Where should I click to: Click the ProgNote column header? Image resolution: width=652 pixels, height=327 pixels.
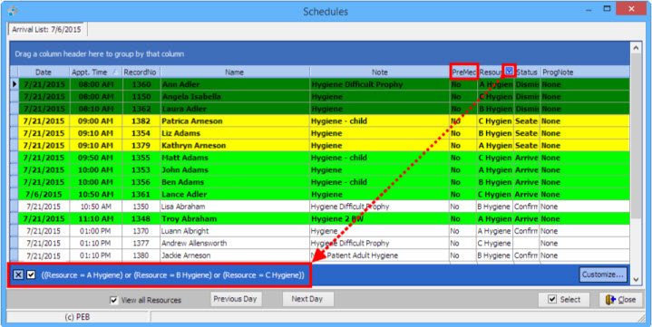(584, 72)
